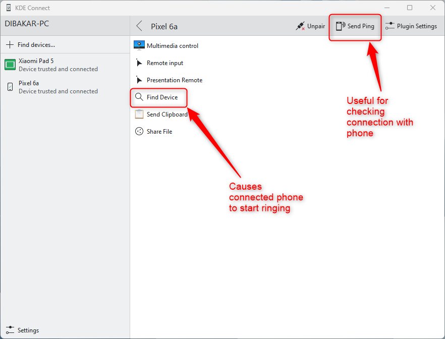Unpair the Pixel 6a device
445x339 pixels.
pos(310,26)
